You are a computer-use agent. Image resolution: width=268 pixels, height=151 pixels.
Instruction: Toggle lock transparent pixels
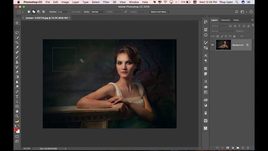(x=218, y=36)
